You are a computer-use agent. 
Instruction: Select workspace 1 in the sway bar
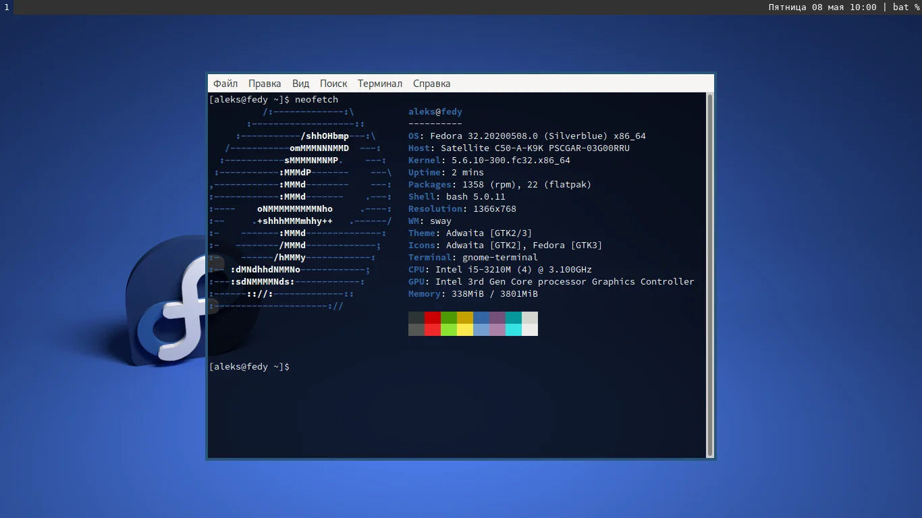(x=7, y=7)
